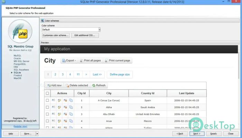Select page 1 in pagination
The image size is (242, 138).
point(48,75)
